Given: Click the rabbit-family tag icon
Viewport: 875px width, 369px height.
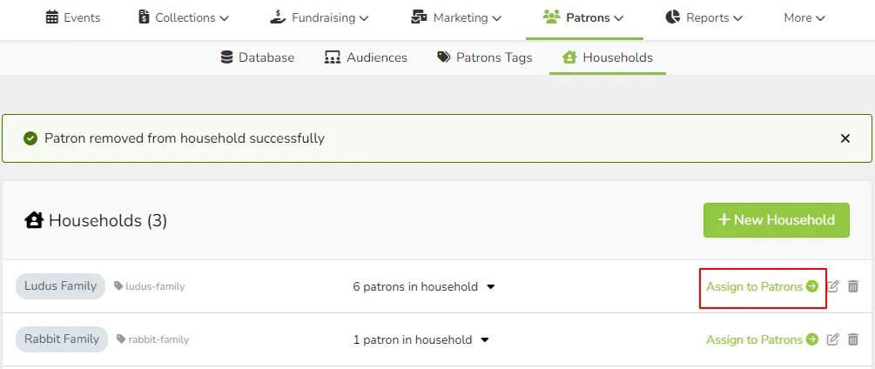Looking at the screenshot, I should [x=121, y=339].
